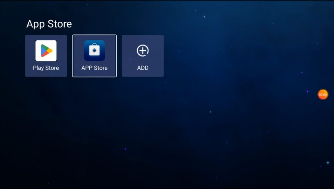
Task: Click the white plus symbol inside ADD tile
Action: pyautogui.click(x=143, y=51)
